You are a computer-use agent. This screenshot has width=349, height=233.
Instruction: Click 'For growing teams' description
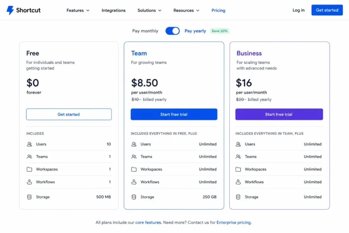pyautogui.click(x=149, y=62)
